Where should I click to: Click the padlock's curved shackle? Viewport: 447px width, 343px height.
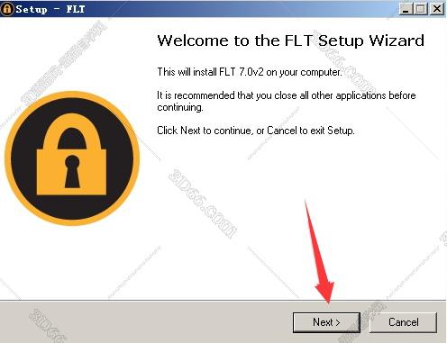coord(72,131)
